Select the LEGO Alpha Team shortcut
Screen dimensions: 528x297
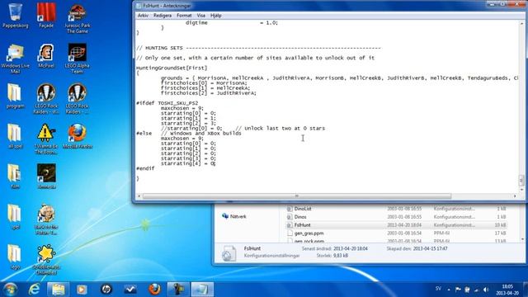pyautogui.click(x=77, y=59)
